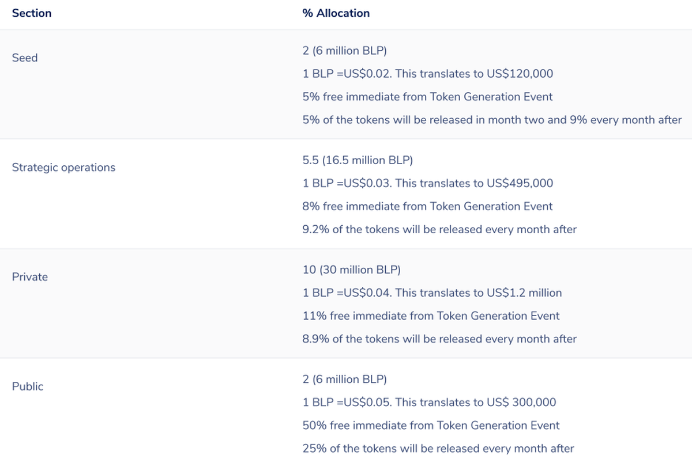Click the "5% free immediate" Seed line

point(427,97)
